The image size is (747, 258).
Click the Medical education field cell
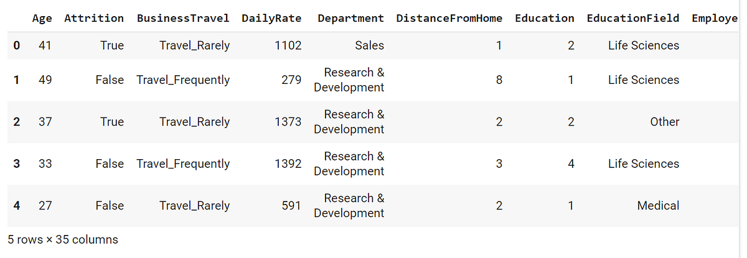658,206
